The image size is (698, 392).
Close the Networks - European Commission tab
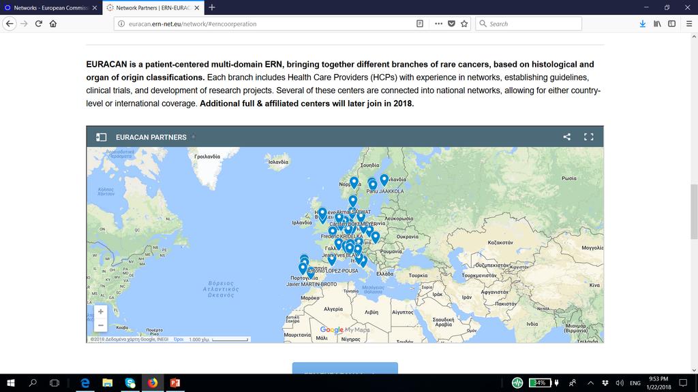click(94, 7)
